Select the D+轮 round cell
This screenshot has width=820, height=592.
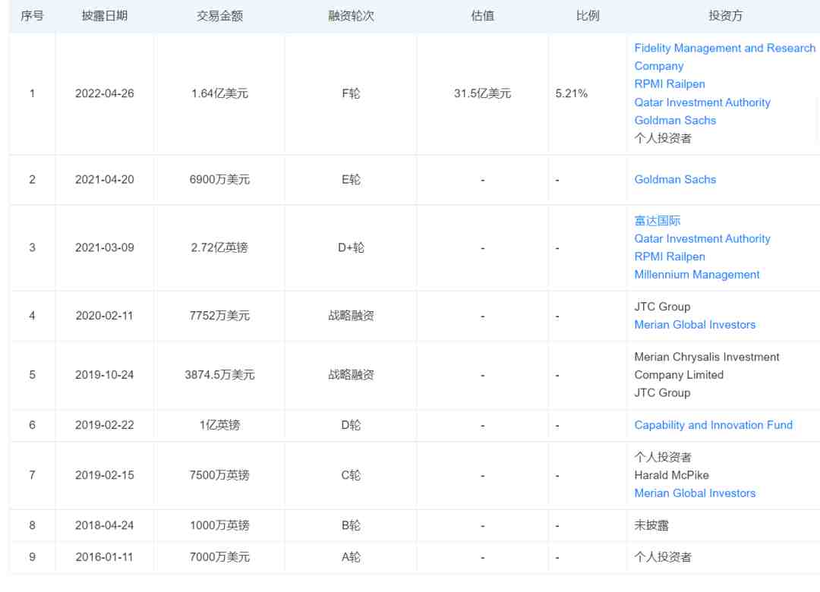pyautogui.click(x=351, y=247)
